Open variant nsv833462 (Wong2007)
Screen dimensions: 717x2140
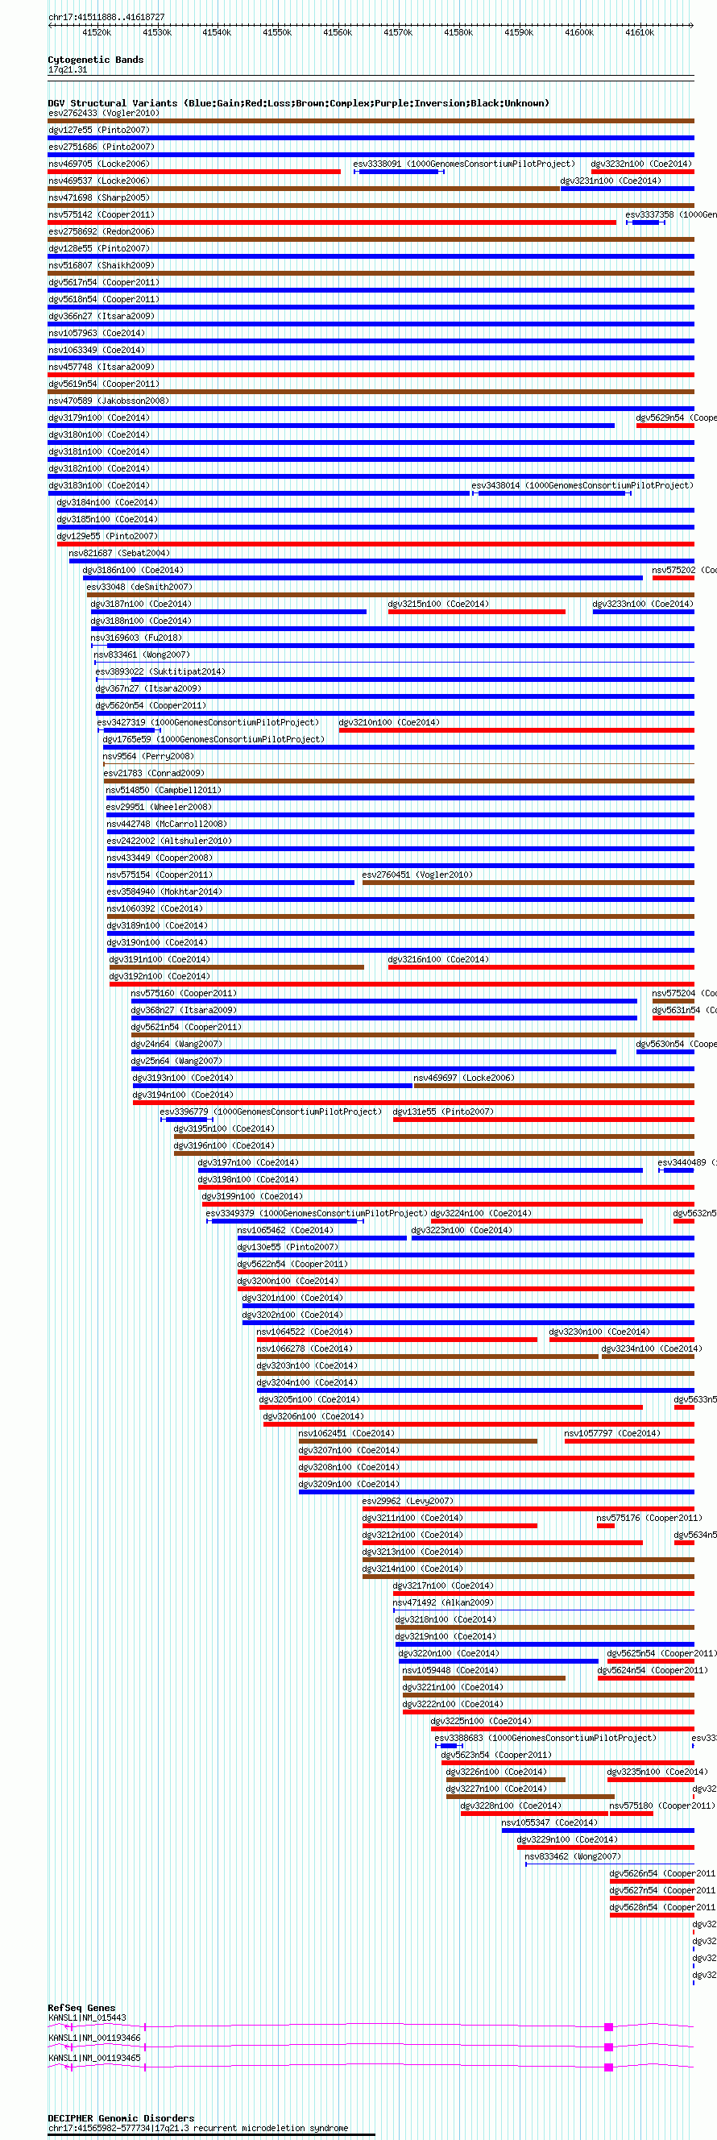[x=573, y=1857]
